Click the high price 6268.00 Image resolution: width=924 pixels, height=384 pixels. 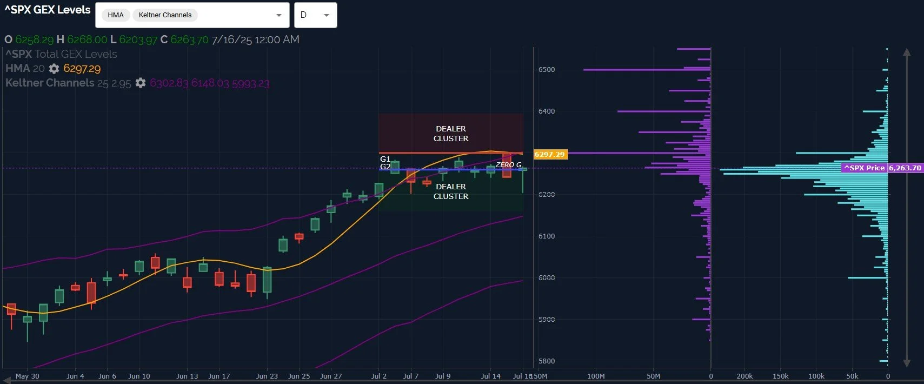(x=87, y=39)
